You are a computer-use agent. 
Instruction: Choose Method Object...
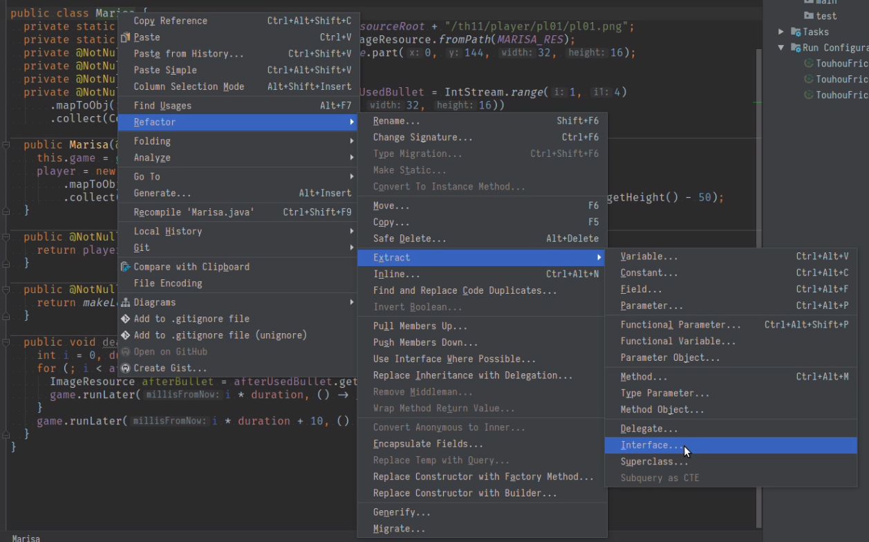tap(731, 410)
